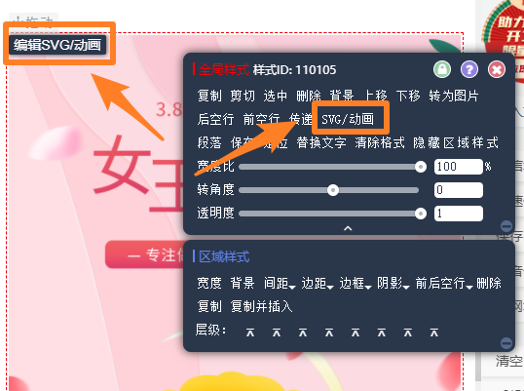The height and width of the screenshot is (391, 524).
Task: Click the first 层级 level arrow icon
Action: (x=250, y=332)
